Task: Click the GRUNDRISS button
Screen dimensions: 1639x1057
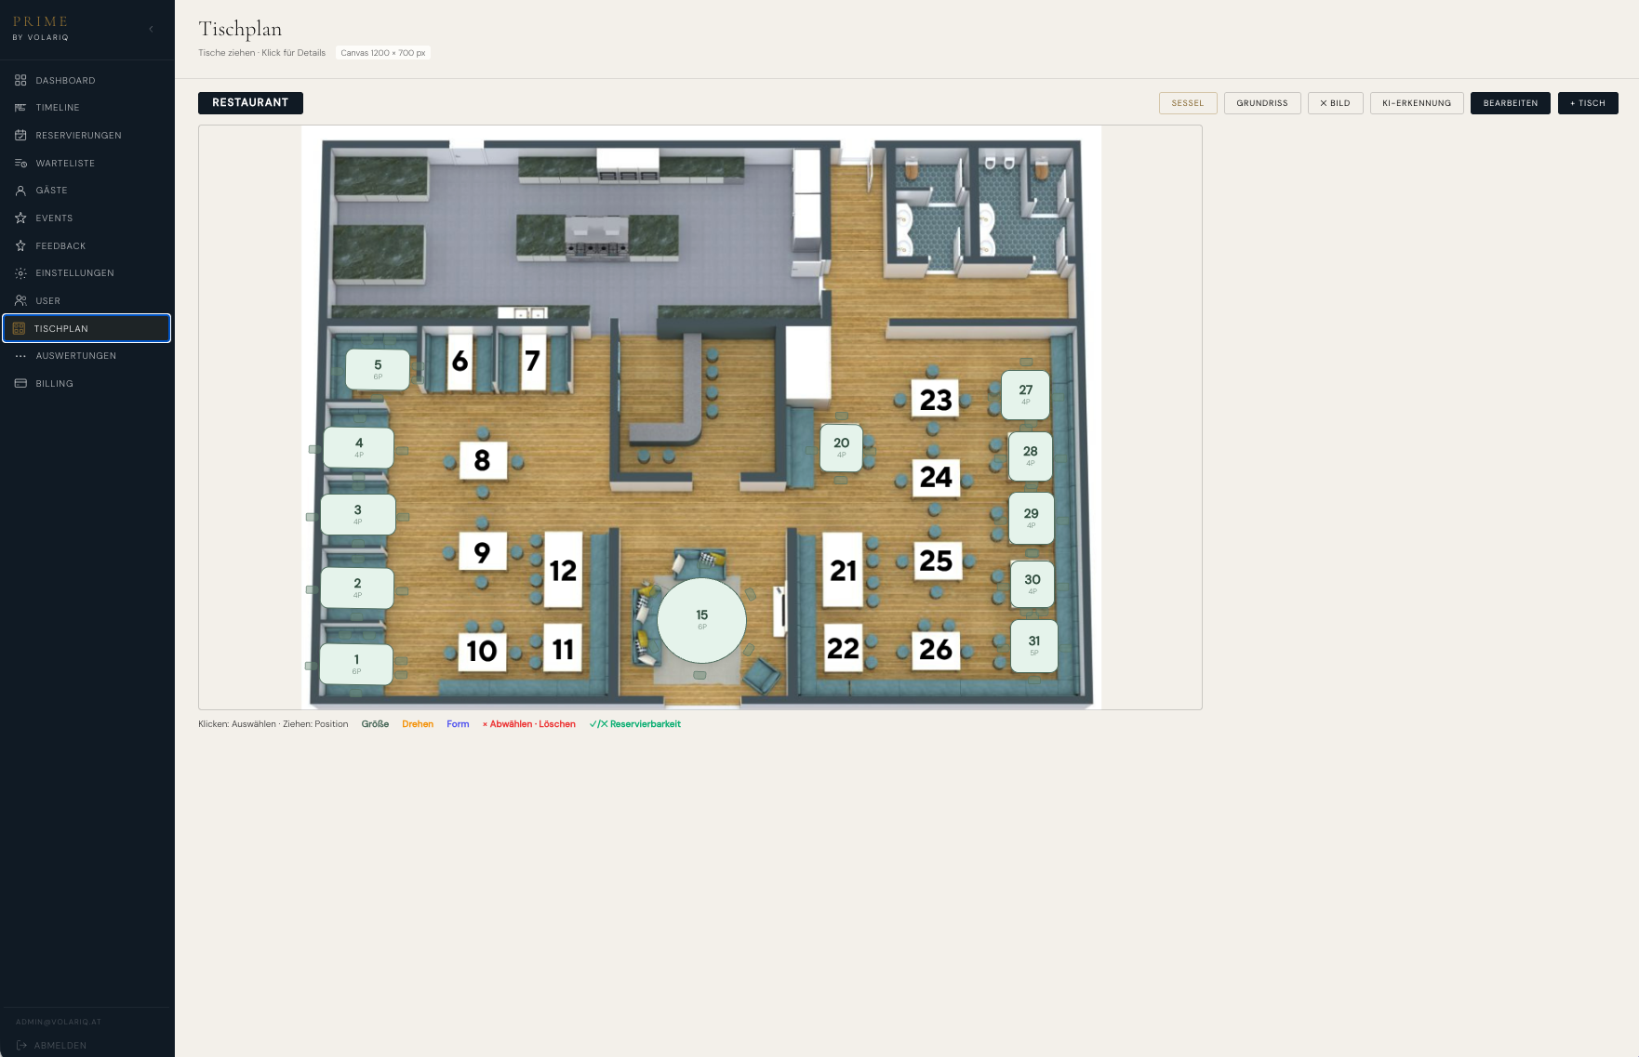Action: pyautogui.click(x=1262, y=103)
